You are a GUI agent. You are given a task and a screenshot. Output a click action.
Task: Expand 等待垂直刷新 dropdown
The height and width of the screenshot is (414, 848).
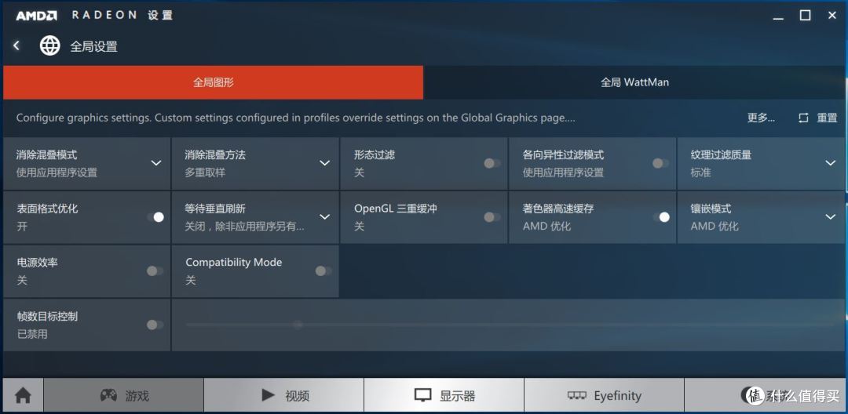[x=324, y=217]
